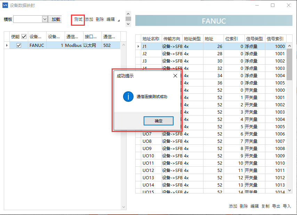The width and height of the screenshot is (297, 215).
Task: Click address value 30 in J3 row
Action: (x=213, y=61)
